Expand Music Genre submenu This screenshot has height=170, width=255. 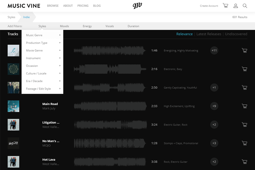42,35
